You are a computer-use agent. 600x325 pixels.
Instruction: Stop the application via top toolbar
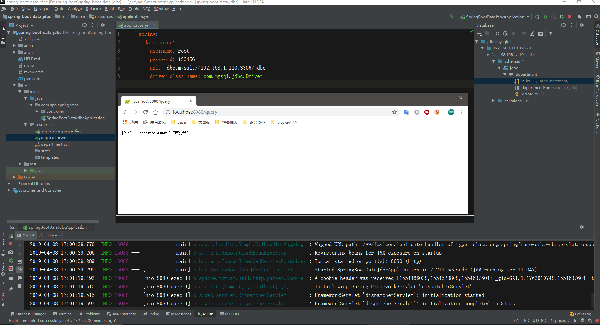(570, 17)
